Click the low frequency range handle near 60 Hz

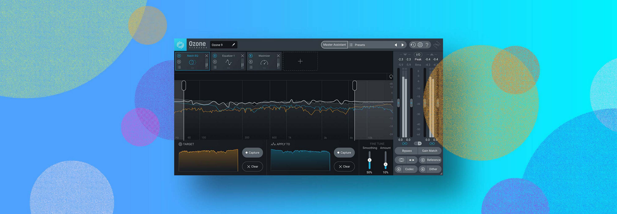click(x=184, y=86)
